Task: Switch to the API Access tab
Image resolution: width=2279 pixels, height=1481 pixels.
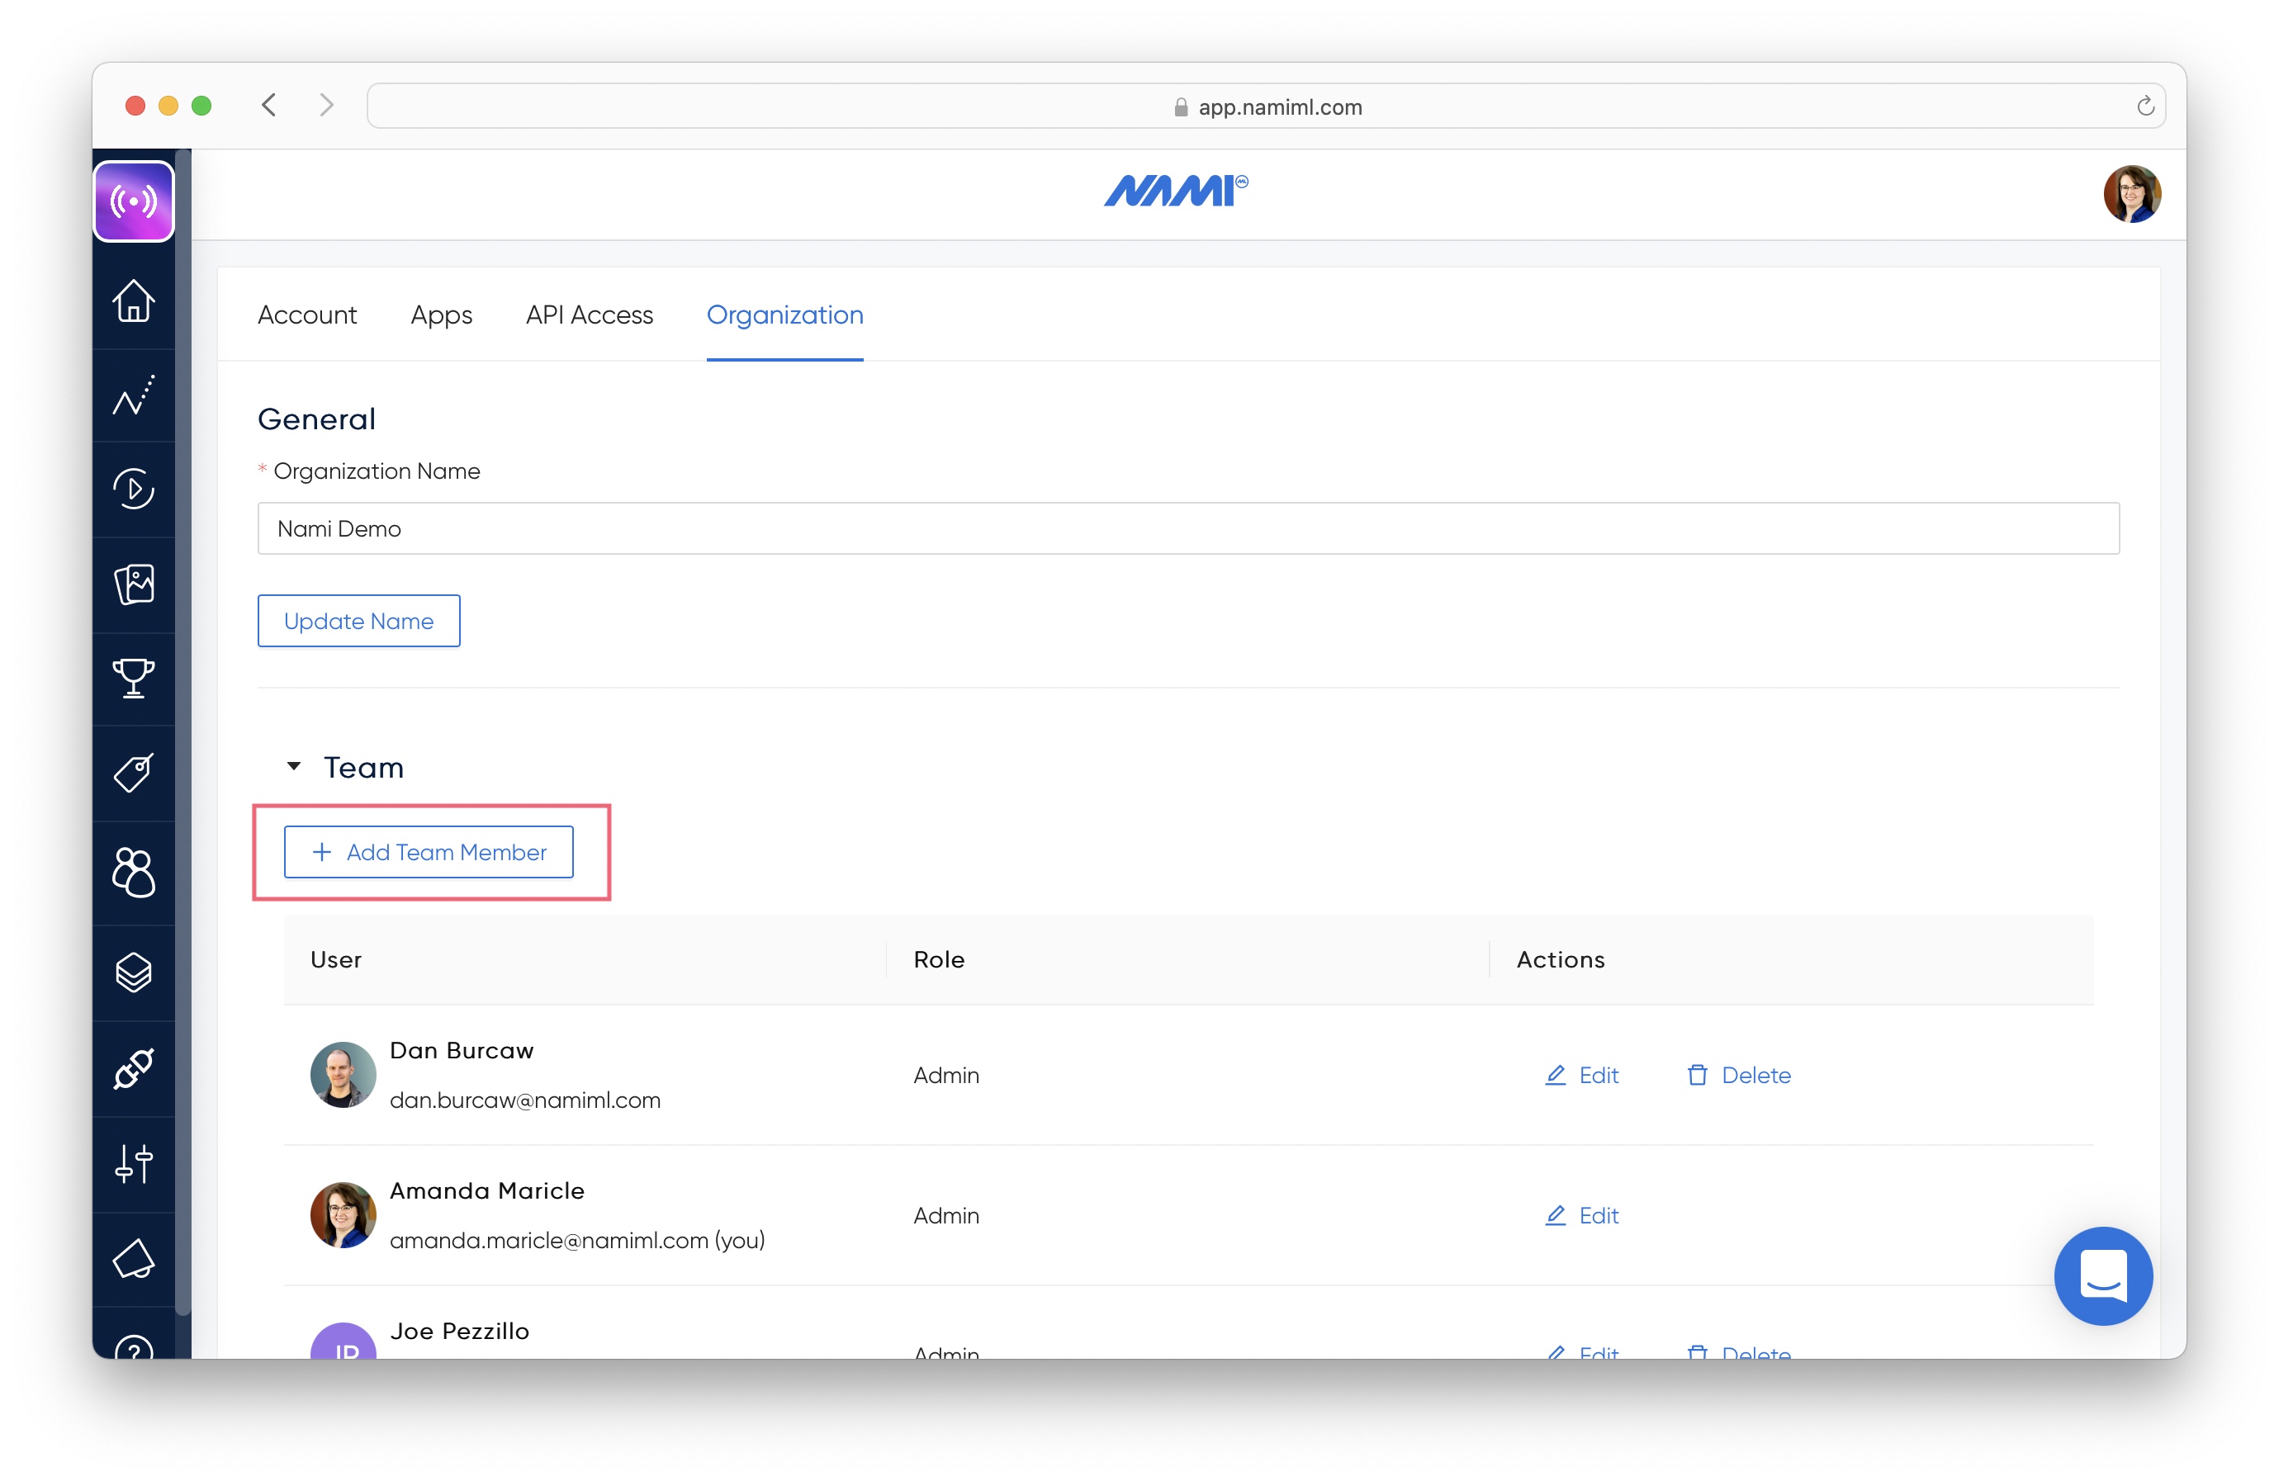Action: coord(589,315)
